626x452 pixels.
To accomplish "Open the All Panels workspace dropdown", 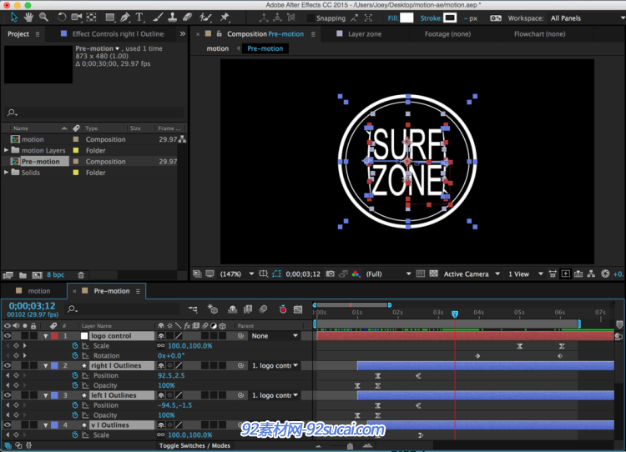I will tap(588, 18).
